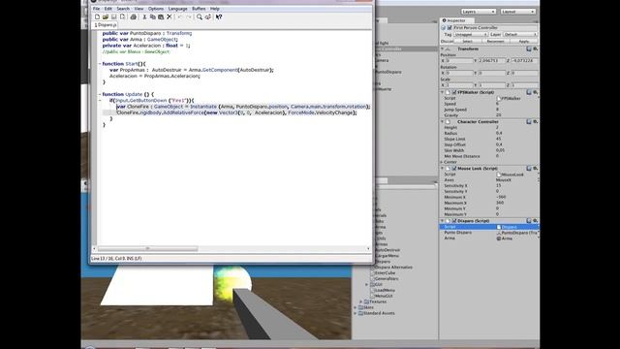The height and width of the screenshot is (349, 620).
Task: Click the Print icon in editor toolbar
Action: 134,17
